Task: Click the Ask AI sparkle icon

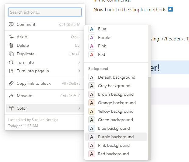Action: pyautogui.click(x=11, y=37)
